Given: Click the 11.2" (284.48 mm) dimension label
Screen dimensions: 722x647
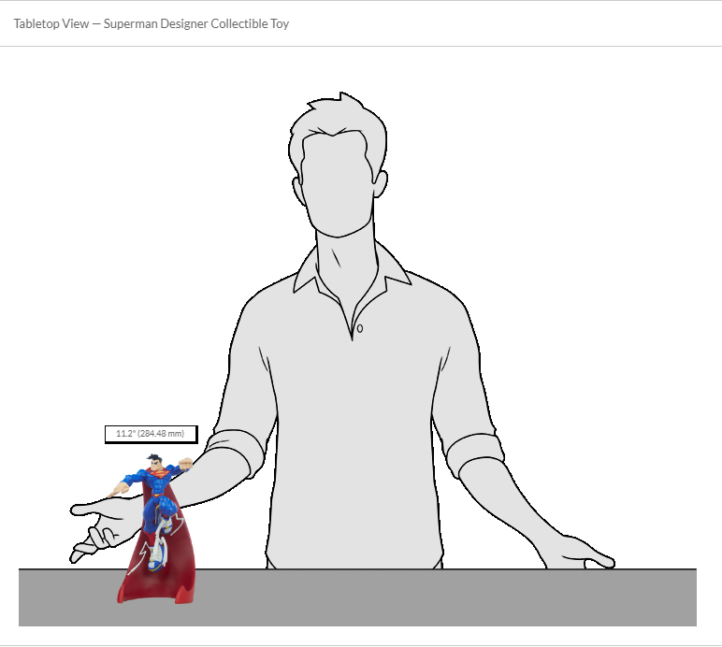Looking at the screenshot, I should click(151, 434).
